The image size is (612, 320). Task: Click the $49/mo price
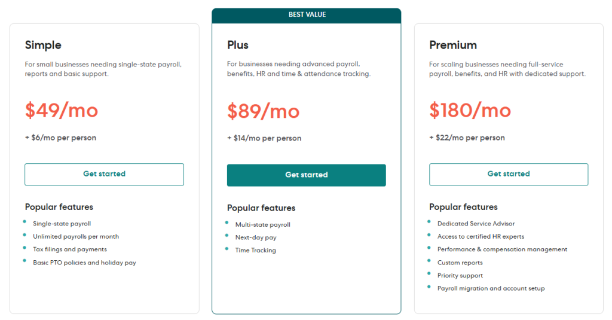[62, 110]
